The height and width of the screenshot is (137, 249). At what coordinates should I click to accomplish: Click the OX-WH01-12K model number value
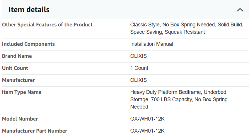(147, 119)
